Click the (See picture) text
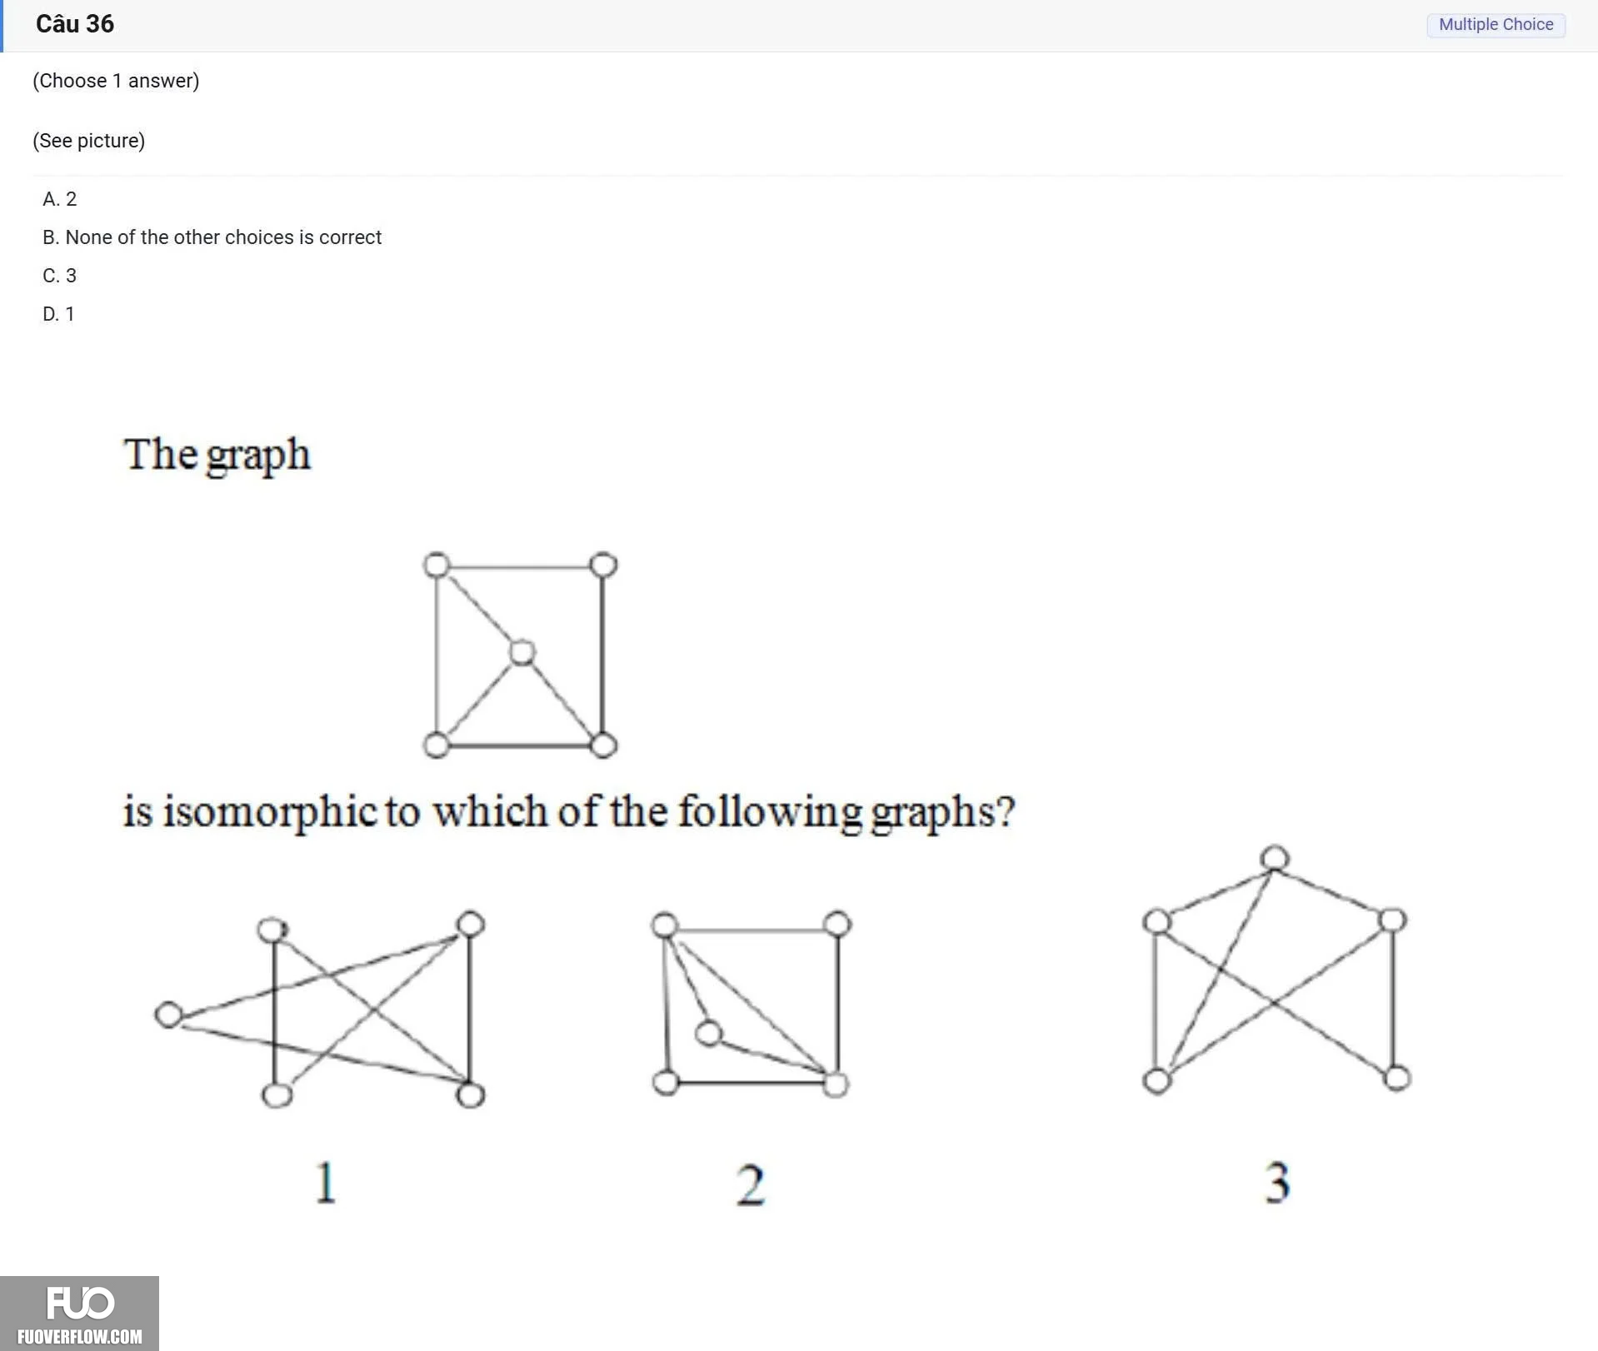 88,141
